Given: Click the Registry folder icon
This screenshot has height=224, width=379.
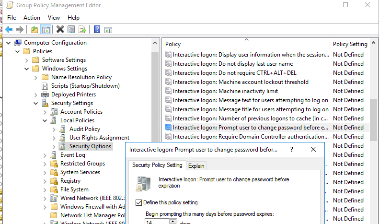Looking at the screenshot, I should click(54, 181).
